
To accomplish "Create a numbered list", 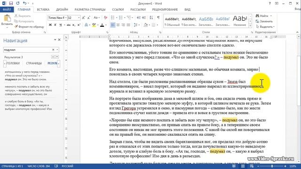I will 121,18.
